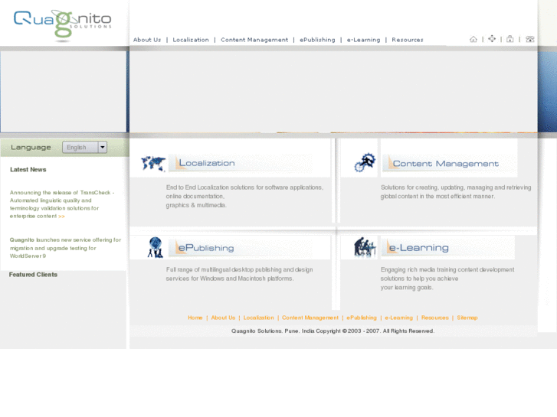The height and width of the screenshot is (417, 557).
Task: Click the multilingual desktop publishing description
Action: click(x=239, y=274)
